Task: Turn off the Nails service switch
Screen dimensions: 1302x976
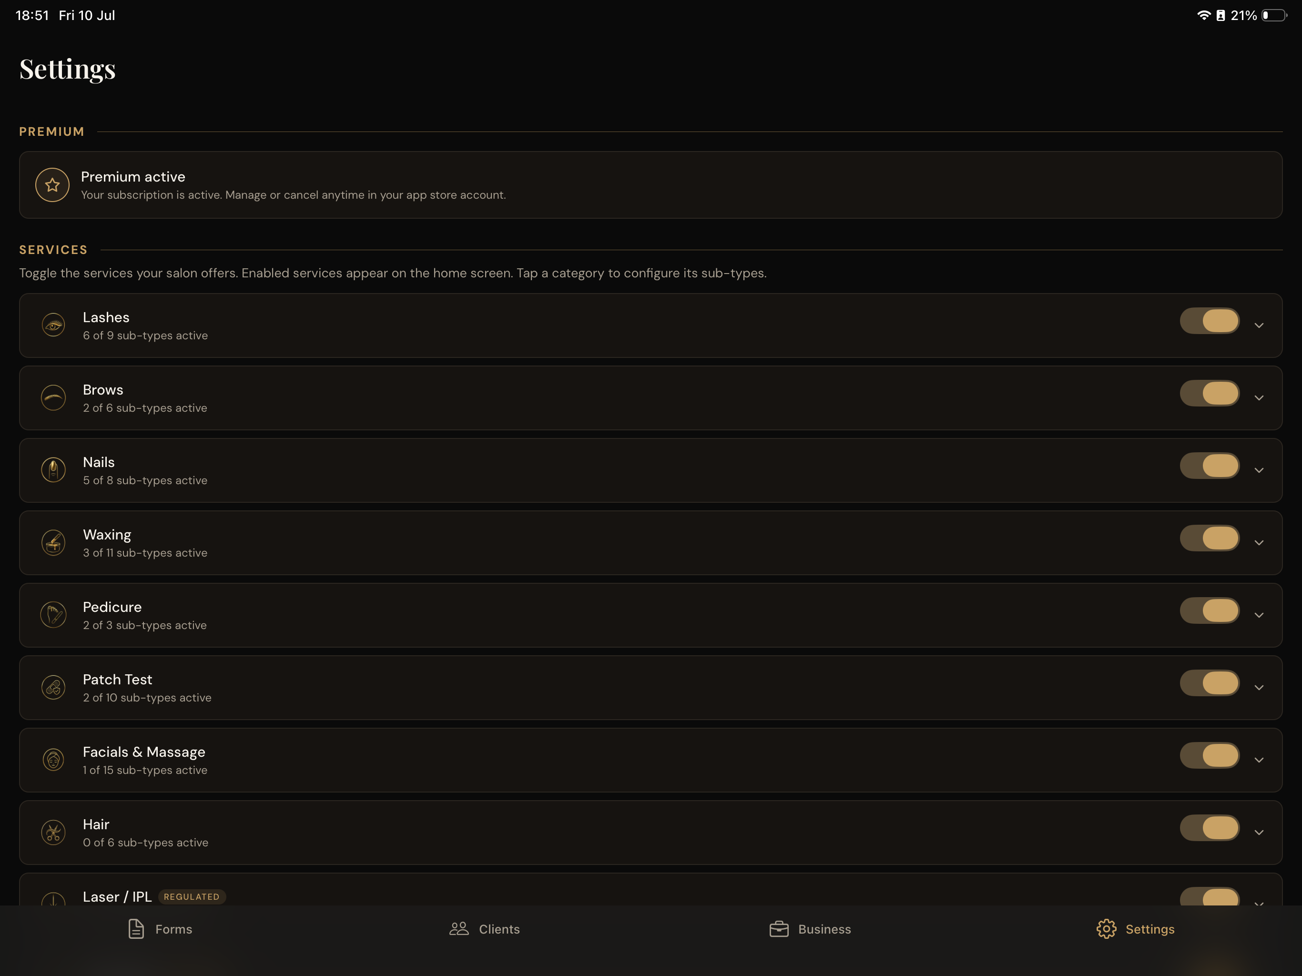Action: tap(1210, 466)
